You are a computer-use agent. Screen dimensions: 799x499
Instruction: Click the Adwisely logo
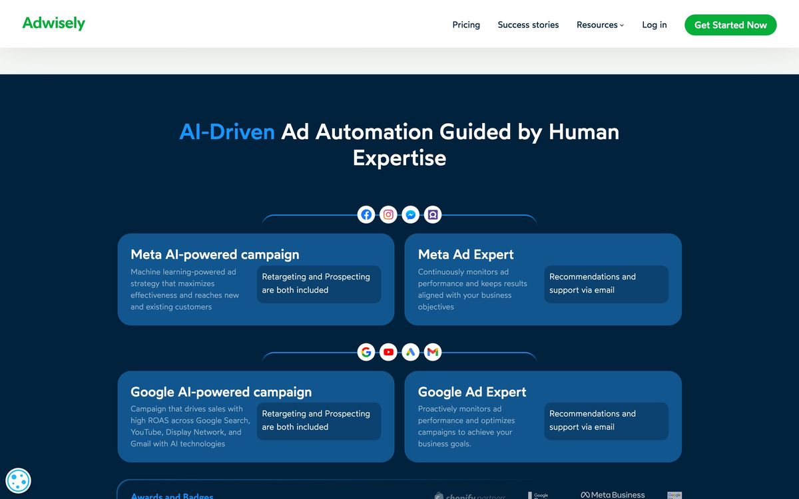[x=54, y=23]
